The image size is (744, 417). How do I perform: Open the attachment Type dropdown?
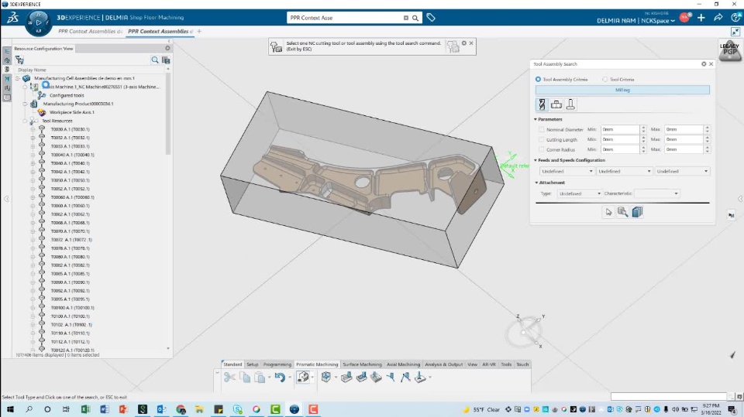(580, 193)
